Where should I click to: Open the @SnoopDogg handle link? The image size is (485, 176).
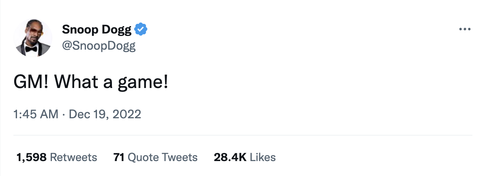coord(99,46)
